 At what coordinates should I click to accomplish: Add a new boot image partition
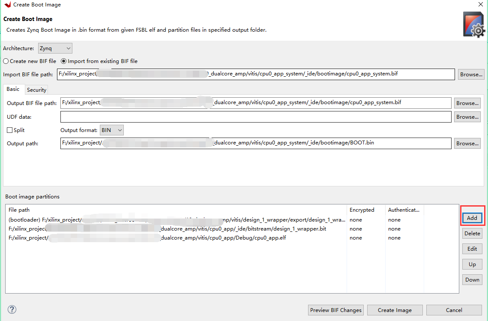click(x=472, y=218)
